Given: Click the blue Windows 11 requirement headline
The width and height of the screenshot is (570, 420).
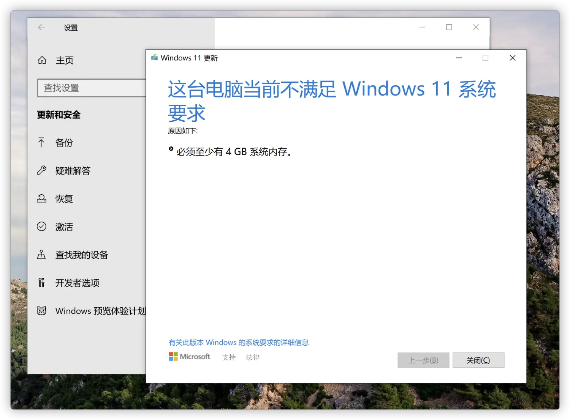Looking at the screenshot, I should pyautogui.click(x=332, y=101).
